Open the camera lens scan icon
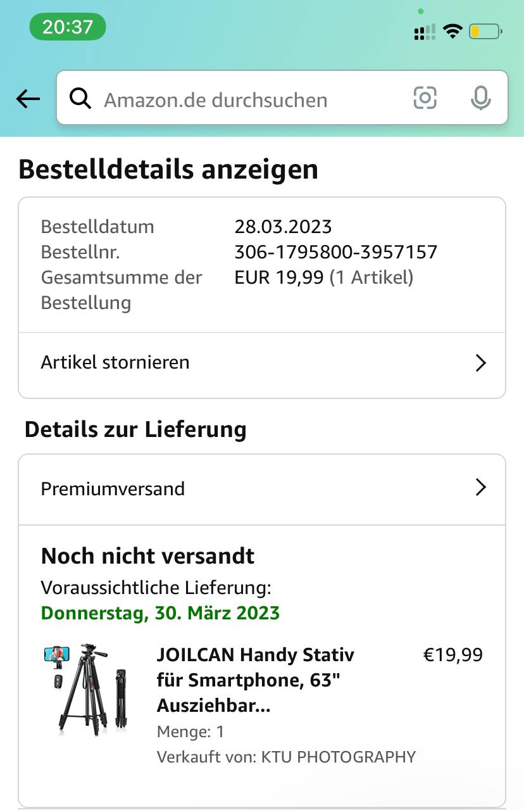 pyautogui.click(x=425, y=98)
